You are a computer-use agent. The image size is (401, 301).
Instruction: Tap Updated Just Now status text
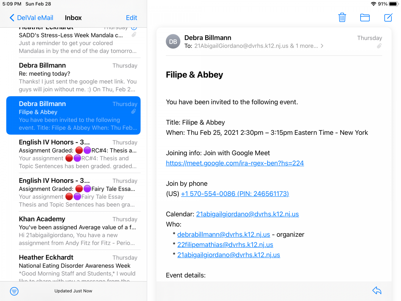tap(73, 291)
